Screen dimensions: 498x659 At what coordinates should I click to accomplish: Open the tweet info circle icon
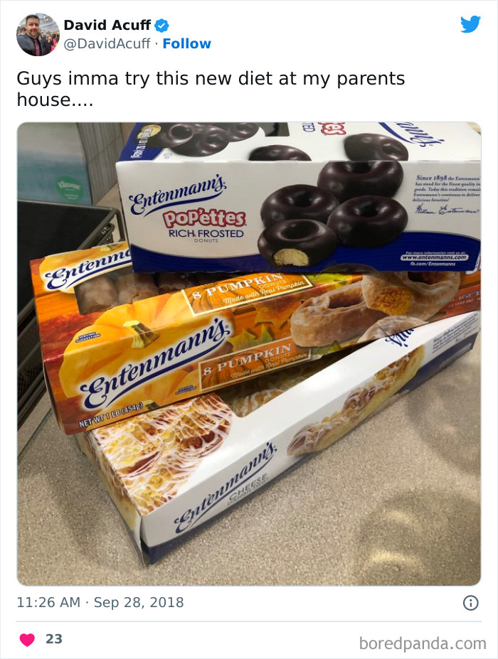471,603
